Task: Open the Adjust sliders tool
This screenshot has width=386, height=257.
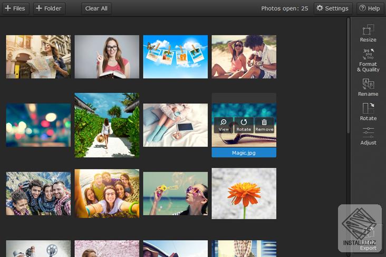Action: [x=368, y=136]
